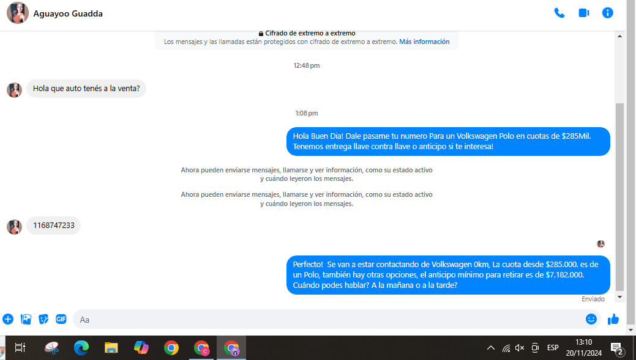Click the chat scrollbar down arrow
The width and height of the screenshot is (636, 360).
click(x=619, y=297)
